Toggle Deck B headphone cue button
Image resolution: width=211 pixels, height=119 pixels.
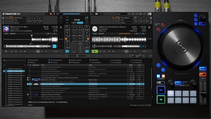pos(87,52)
